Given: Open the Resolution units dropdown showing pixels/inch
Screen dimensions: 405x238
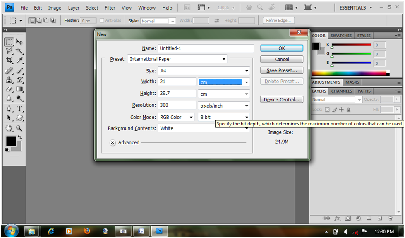Looking at the screenshot, I should 224,106.
